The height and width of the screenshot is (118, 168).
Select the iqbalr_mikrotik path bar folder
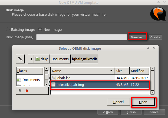84,59
